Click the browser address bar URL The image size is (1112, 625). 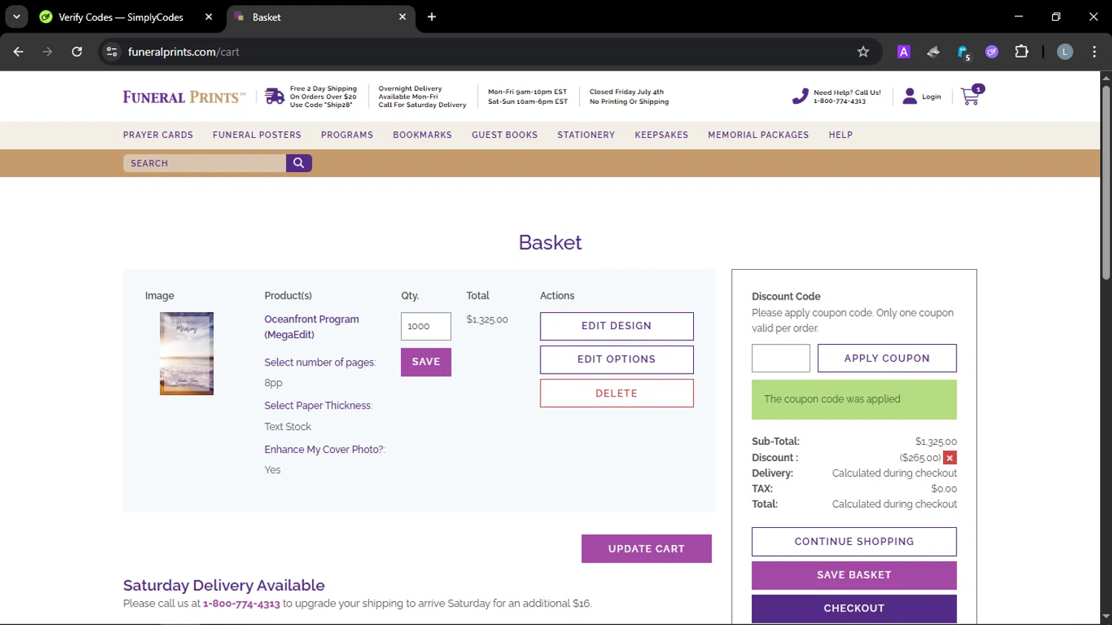point(184,52)
